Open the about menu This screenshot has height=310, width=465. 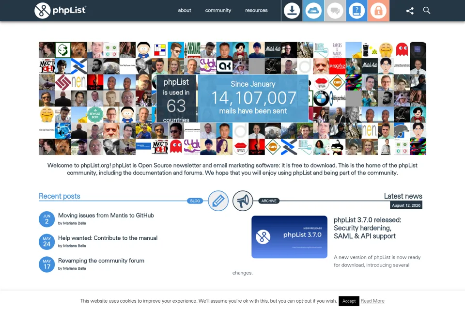(x=185, y=10)
